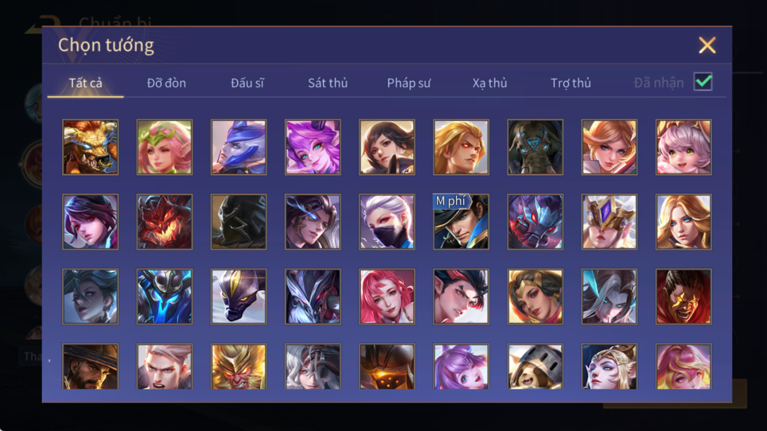767x431 pixels.
Task: Select the purple-haired fox girl hero
Action: (x=313, y=147)
